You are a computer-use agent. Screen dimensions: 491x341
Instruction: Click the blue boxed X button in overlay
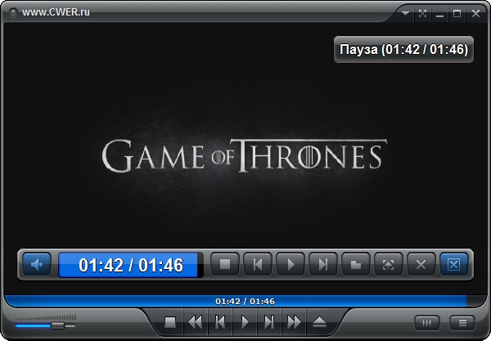point(453,264)
